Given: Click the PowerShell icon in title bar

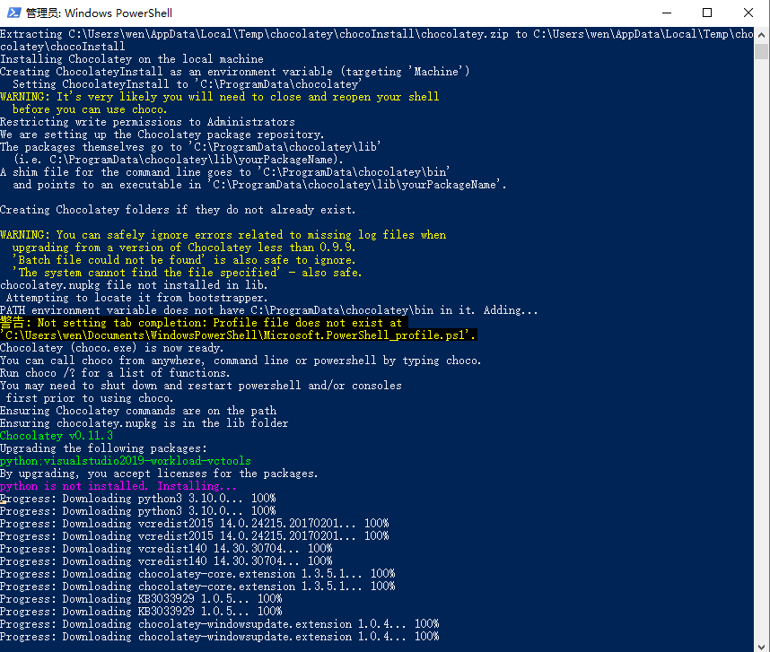Looking at the screenshot, I should point(13,13).
